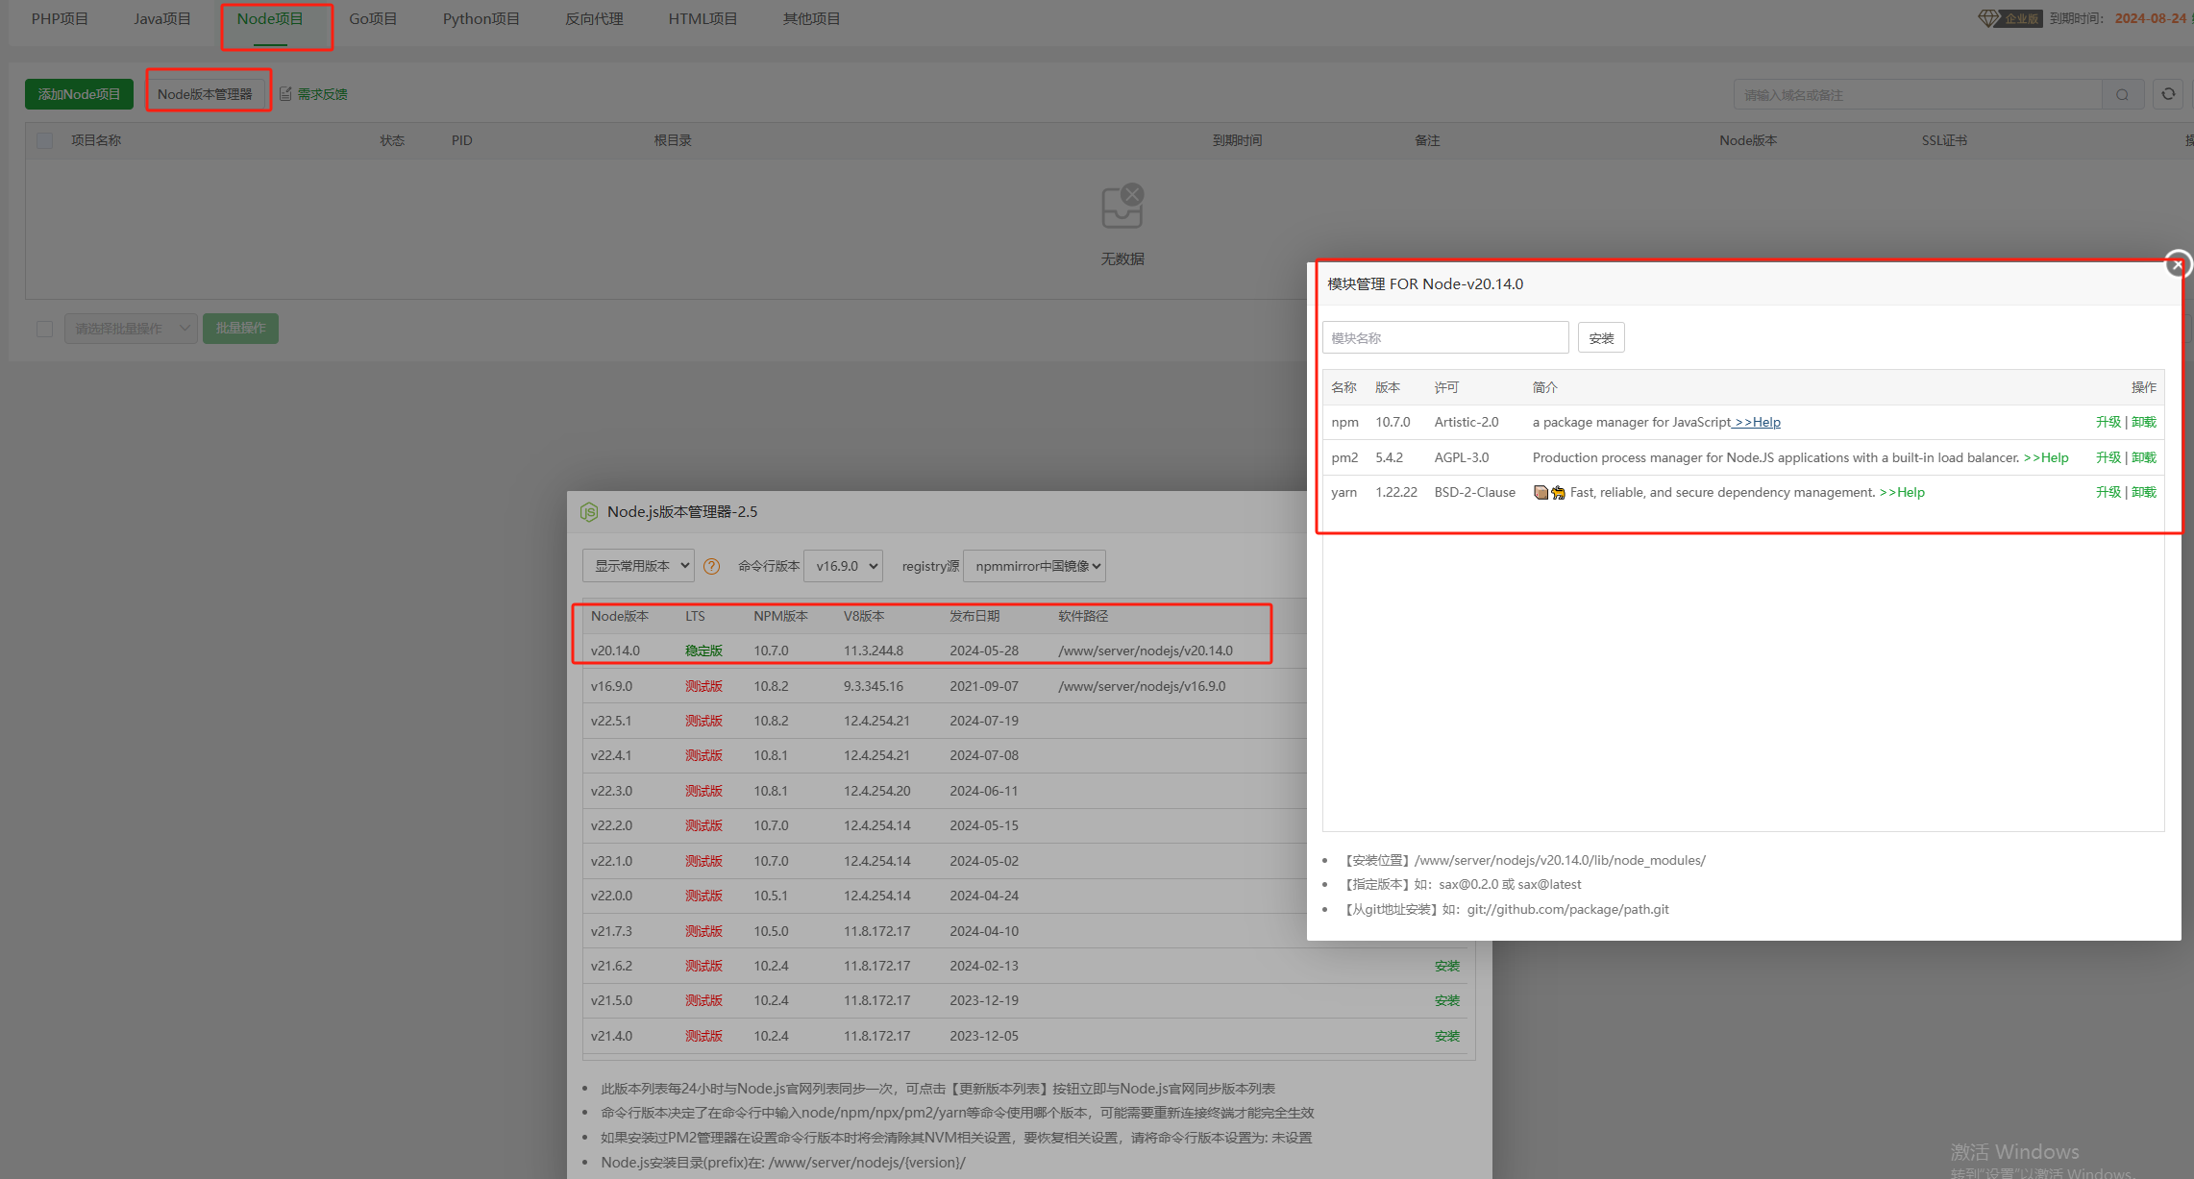The width and height of the screenshot is (2194, 1179).
Task: Click 卸载 for the pm2 module
Action: [2144, 457]
